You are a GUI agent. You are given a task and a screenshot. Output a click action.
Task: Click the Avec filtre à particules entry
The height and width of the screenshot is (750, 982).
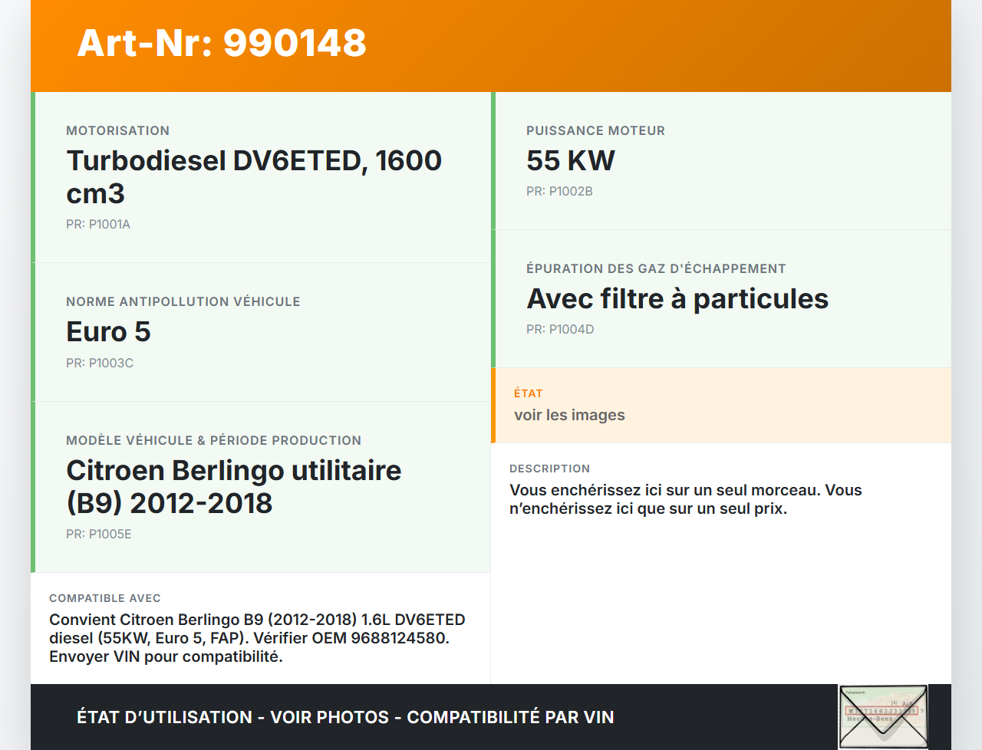pyautogui.click(x=677, y=299)
